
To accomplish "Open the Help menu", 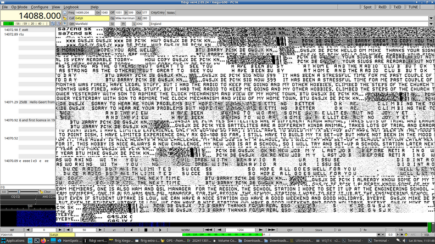I will click(x=94, y=7).
